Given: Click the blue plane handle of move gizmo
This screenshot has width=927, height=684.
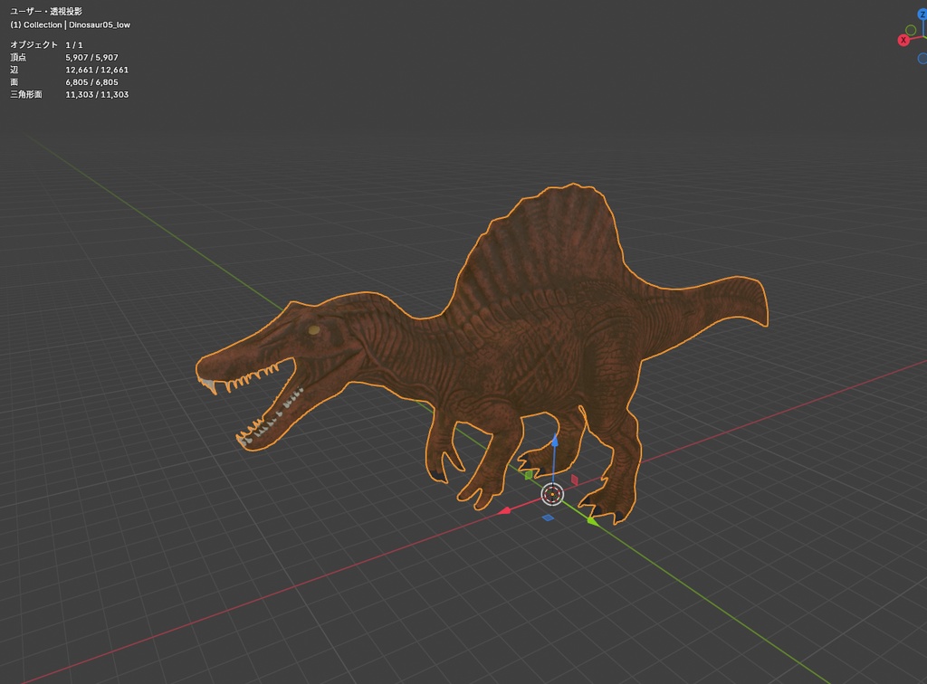Looking at the screenshot, I should (548, 518).
